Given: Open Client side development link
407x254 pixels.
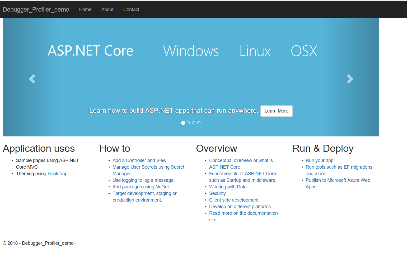Looking at the screenshot, I should (234, 200).
